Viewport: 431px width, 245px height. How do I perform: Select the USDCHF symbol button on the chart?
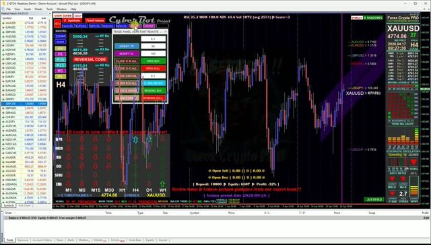click(149, 26)
